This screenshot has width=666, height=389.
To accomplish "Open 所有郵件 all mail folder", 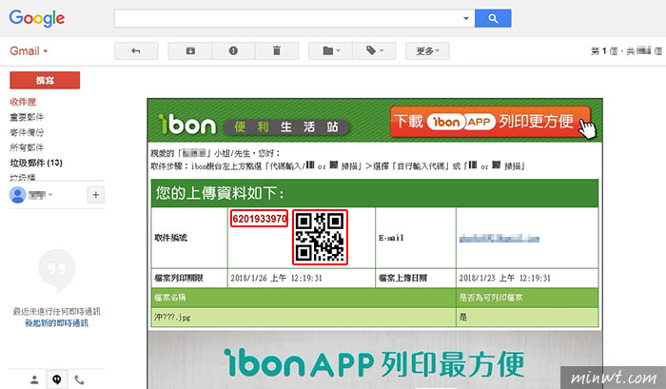I will pyautogui.click(x=27, y=147).
